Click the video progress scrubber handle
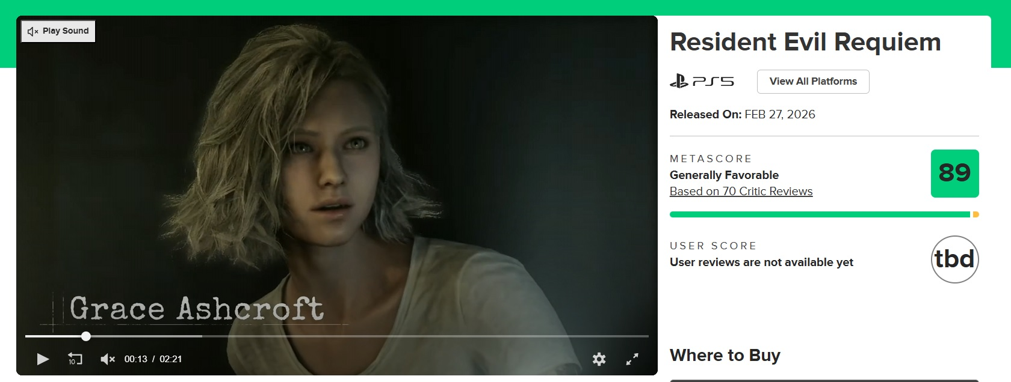 [86, 336]
